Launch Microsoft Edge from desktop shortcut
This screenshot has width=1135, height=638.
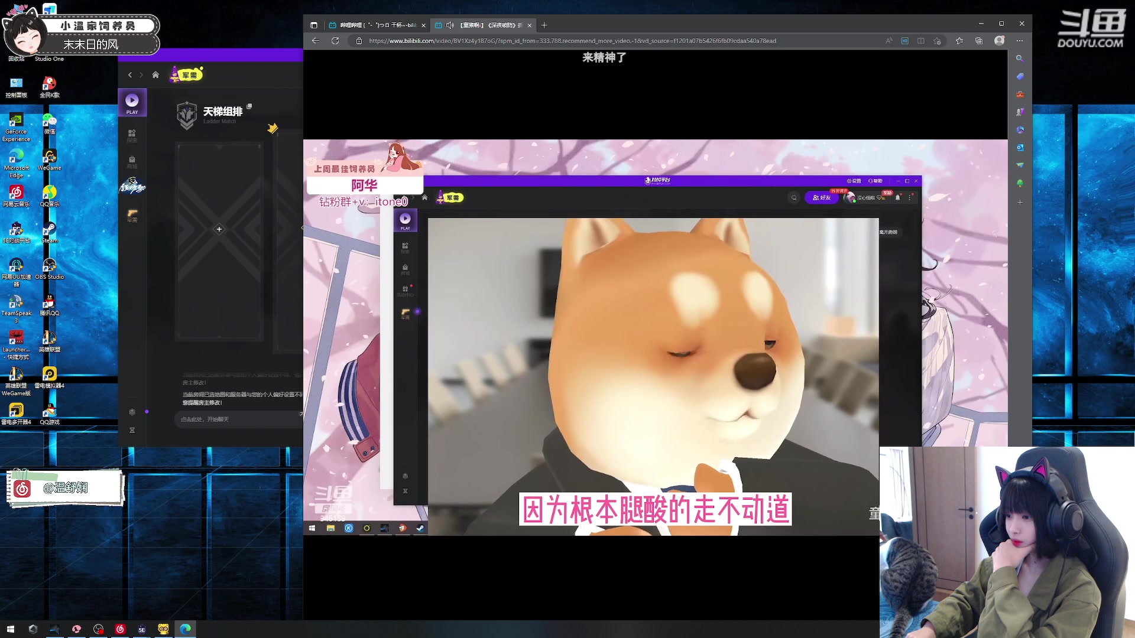(16, 163)
